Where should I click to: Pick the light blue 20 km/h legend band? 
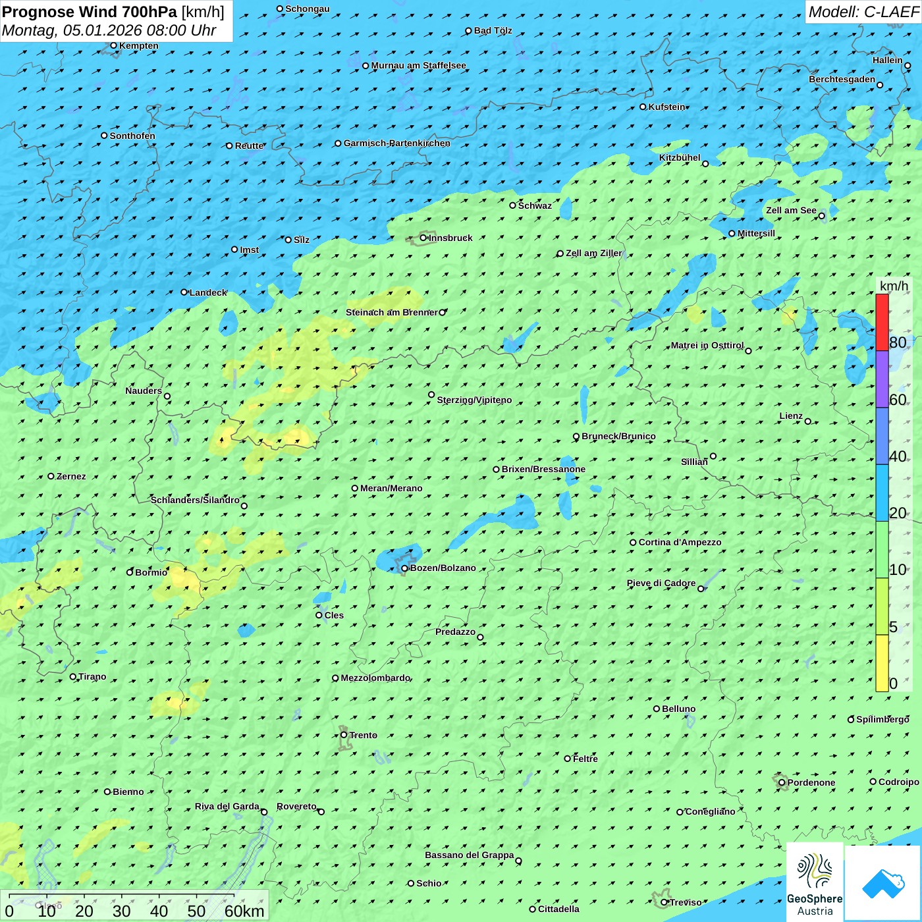[x=882, y=493]
